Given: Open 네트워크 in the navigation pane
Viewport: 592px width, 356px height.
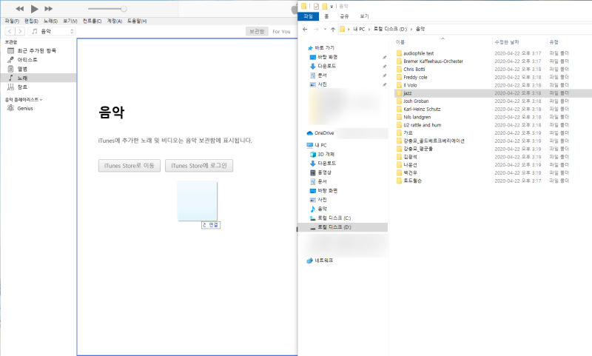Looking at the screenshot, I should pyautogui.click(x=323, y=261).
